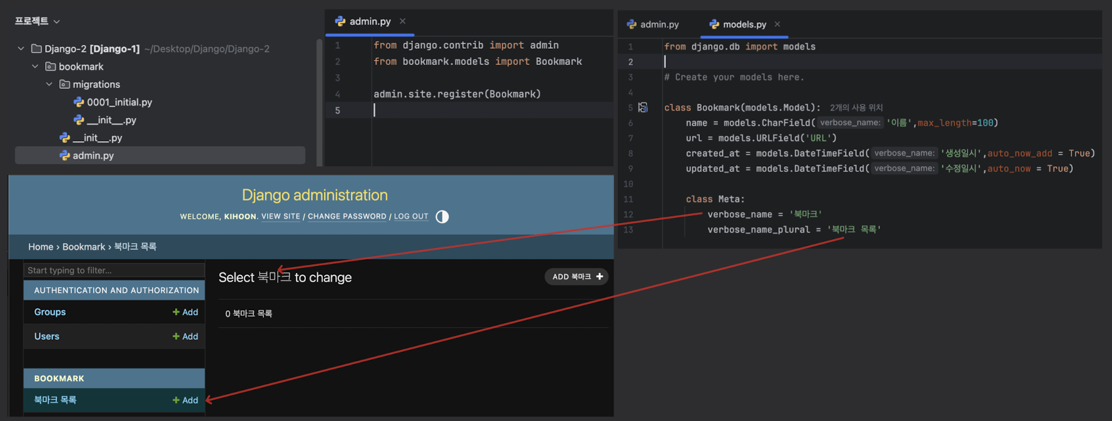
Task: Click the verbose_name_plural code line
Action: [x=794, y=229]
